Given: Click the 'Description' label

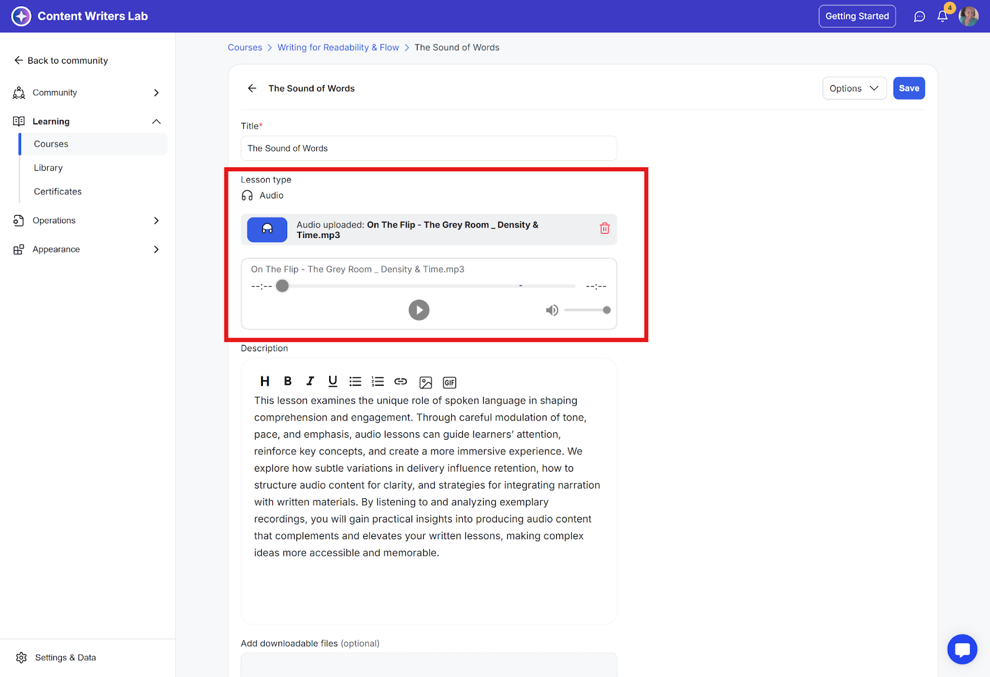Looking at the screenshot, I should coord(264,349).
